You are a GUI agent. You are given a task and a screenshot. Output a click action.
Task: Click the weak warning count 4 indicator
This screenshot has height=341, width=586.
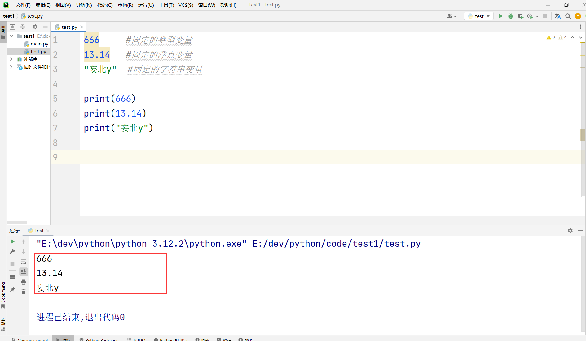coord(563,37)
